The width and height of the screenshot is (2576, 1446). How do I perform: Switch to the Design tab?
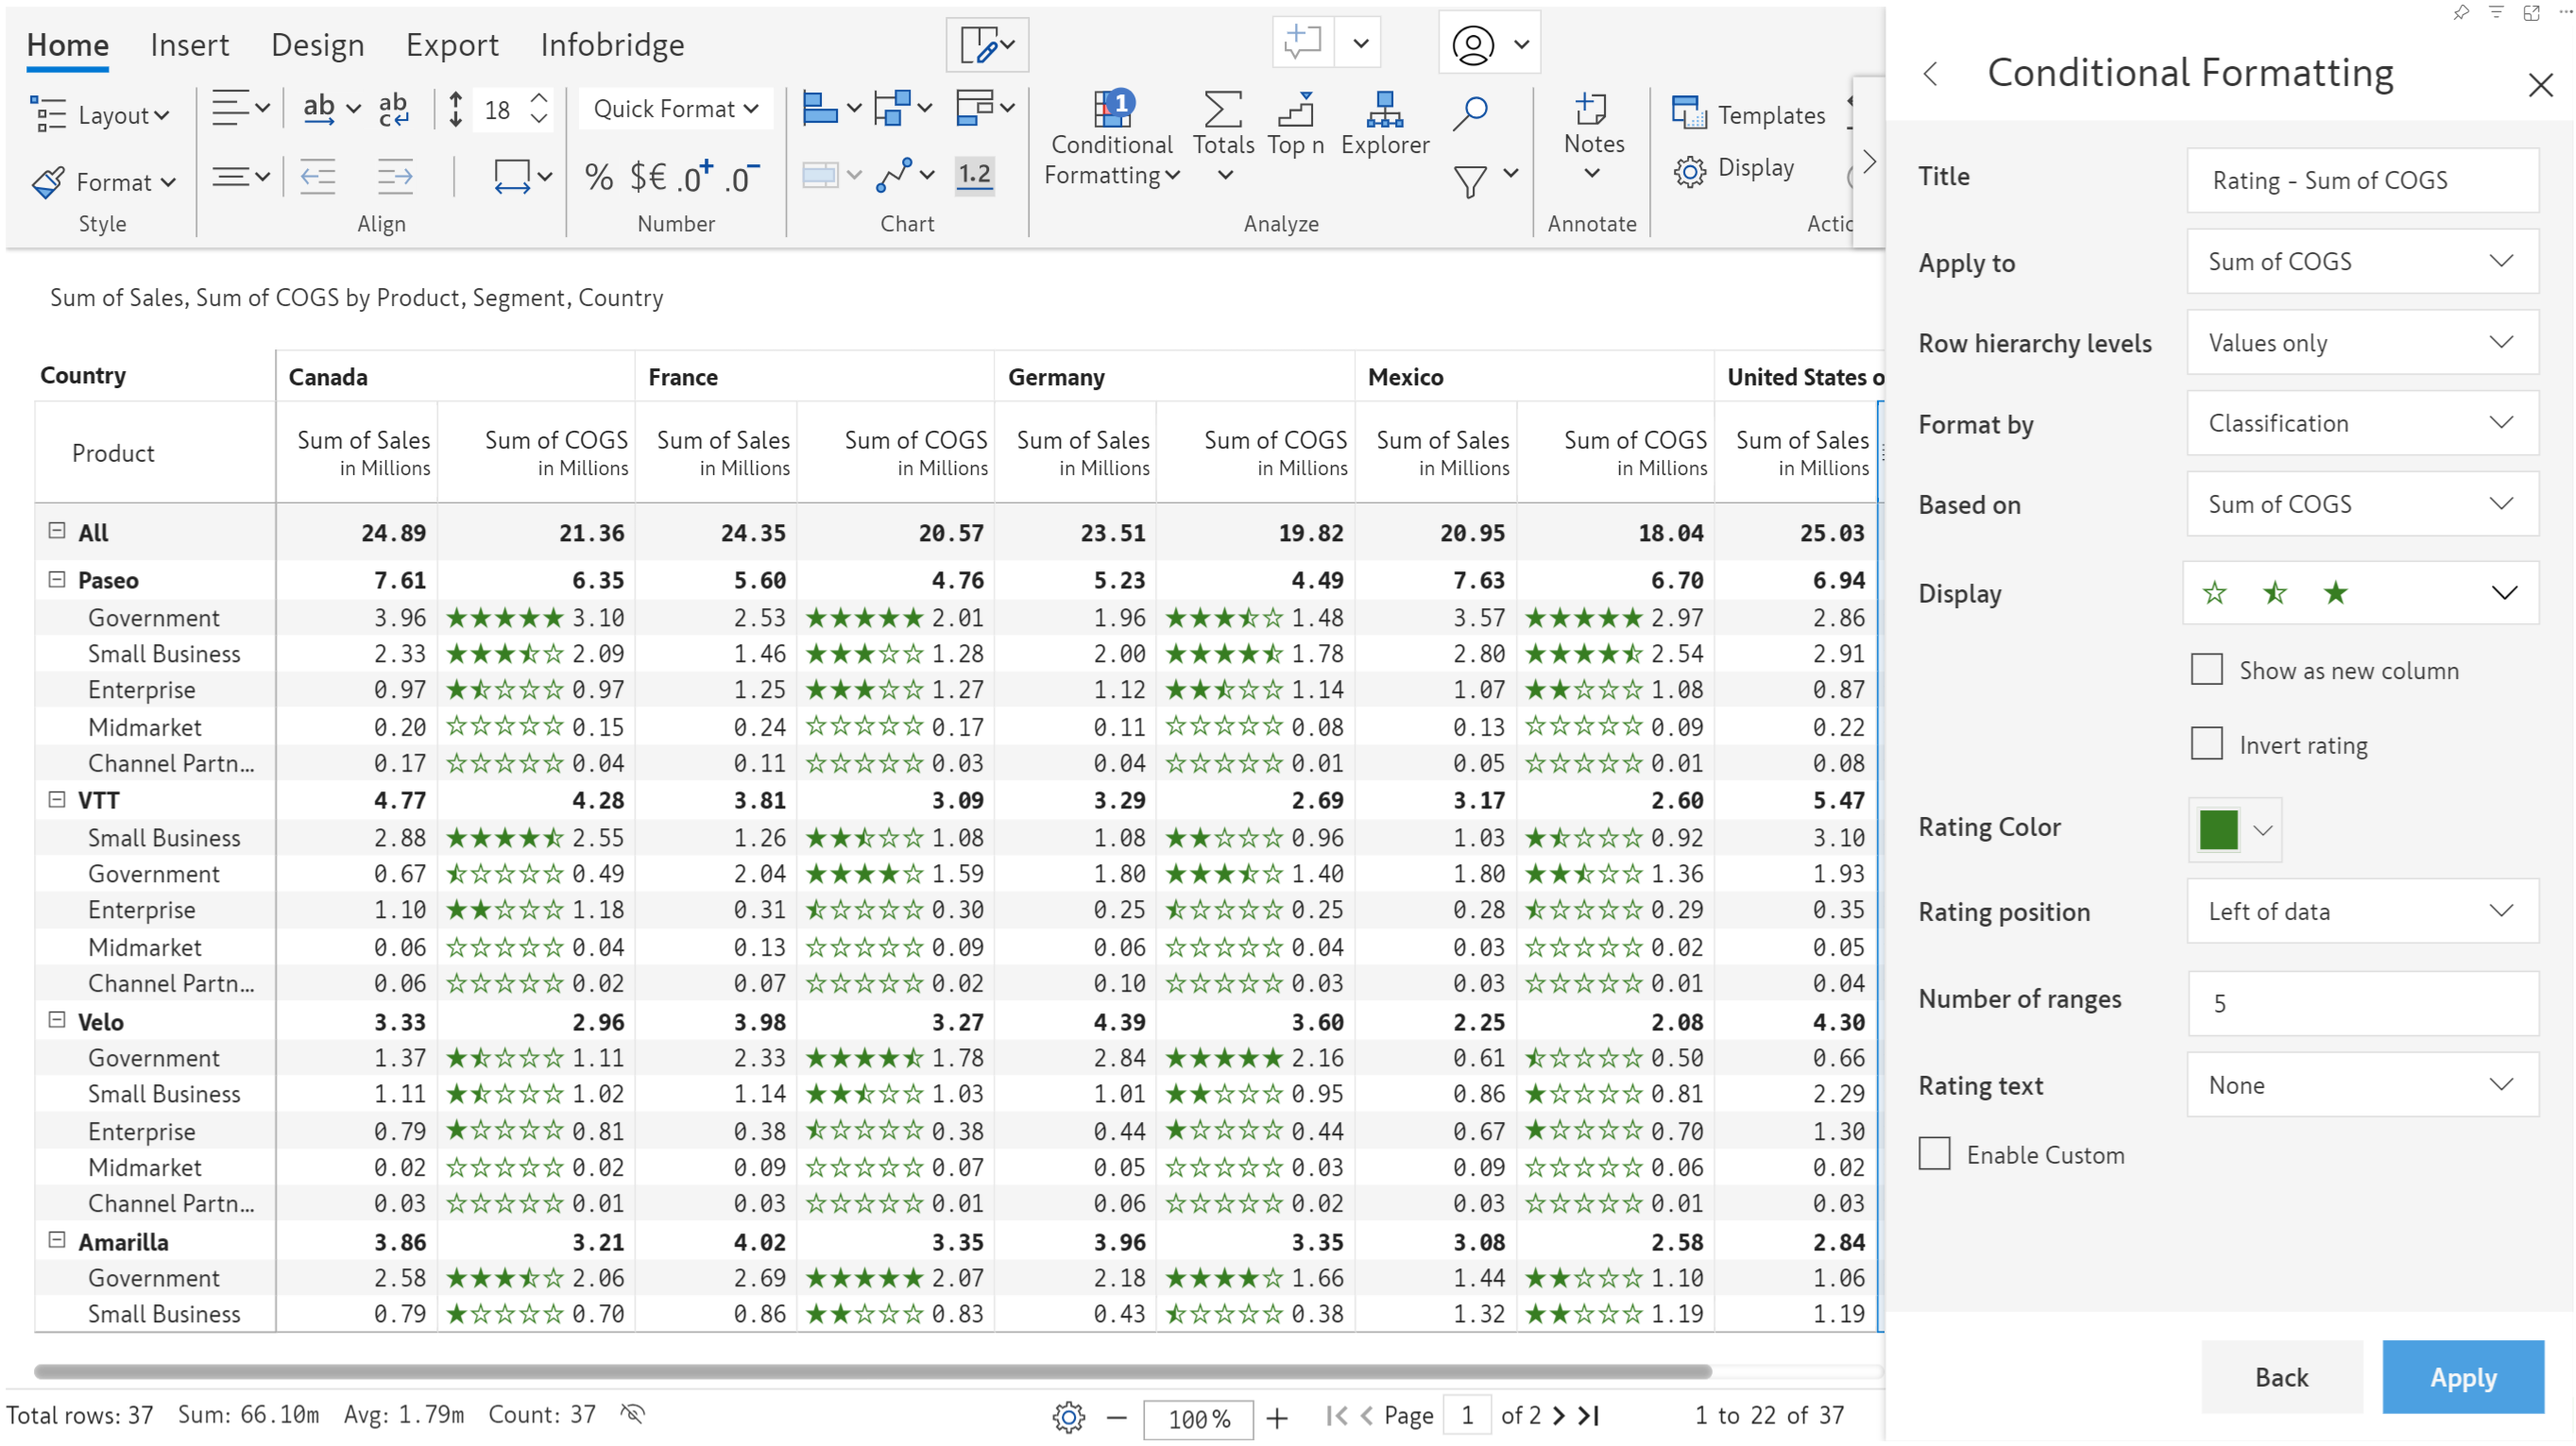tap(317, 44)
